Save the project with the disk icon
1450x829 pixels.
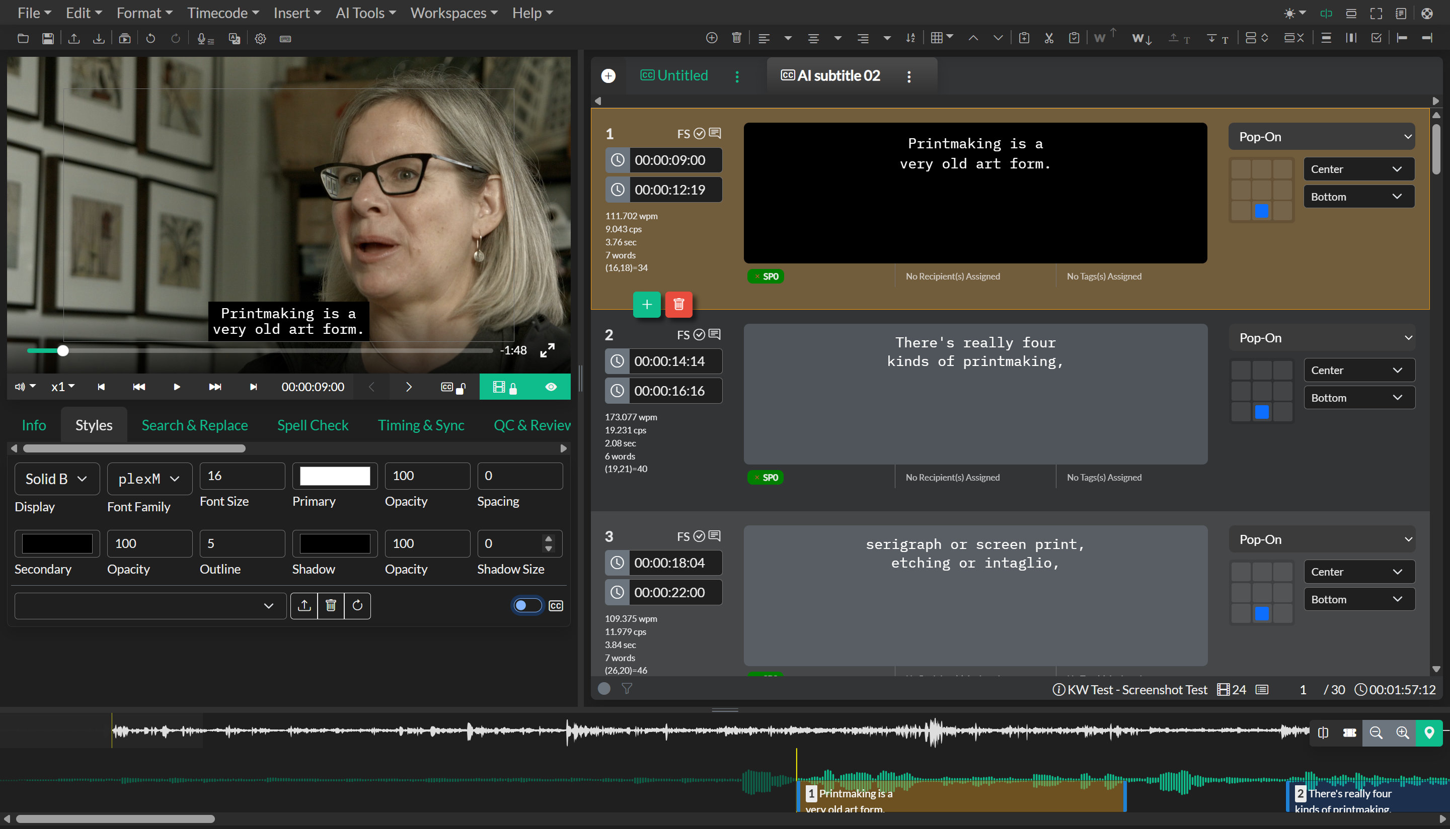tap(48, 38)
